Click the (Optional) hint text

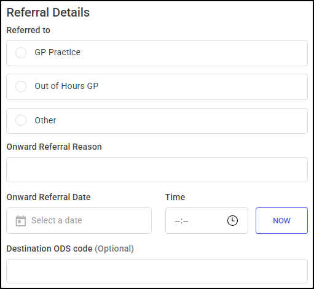114,249
